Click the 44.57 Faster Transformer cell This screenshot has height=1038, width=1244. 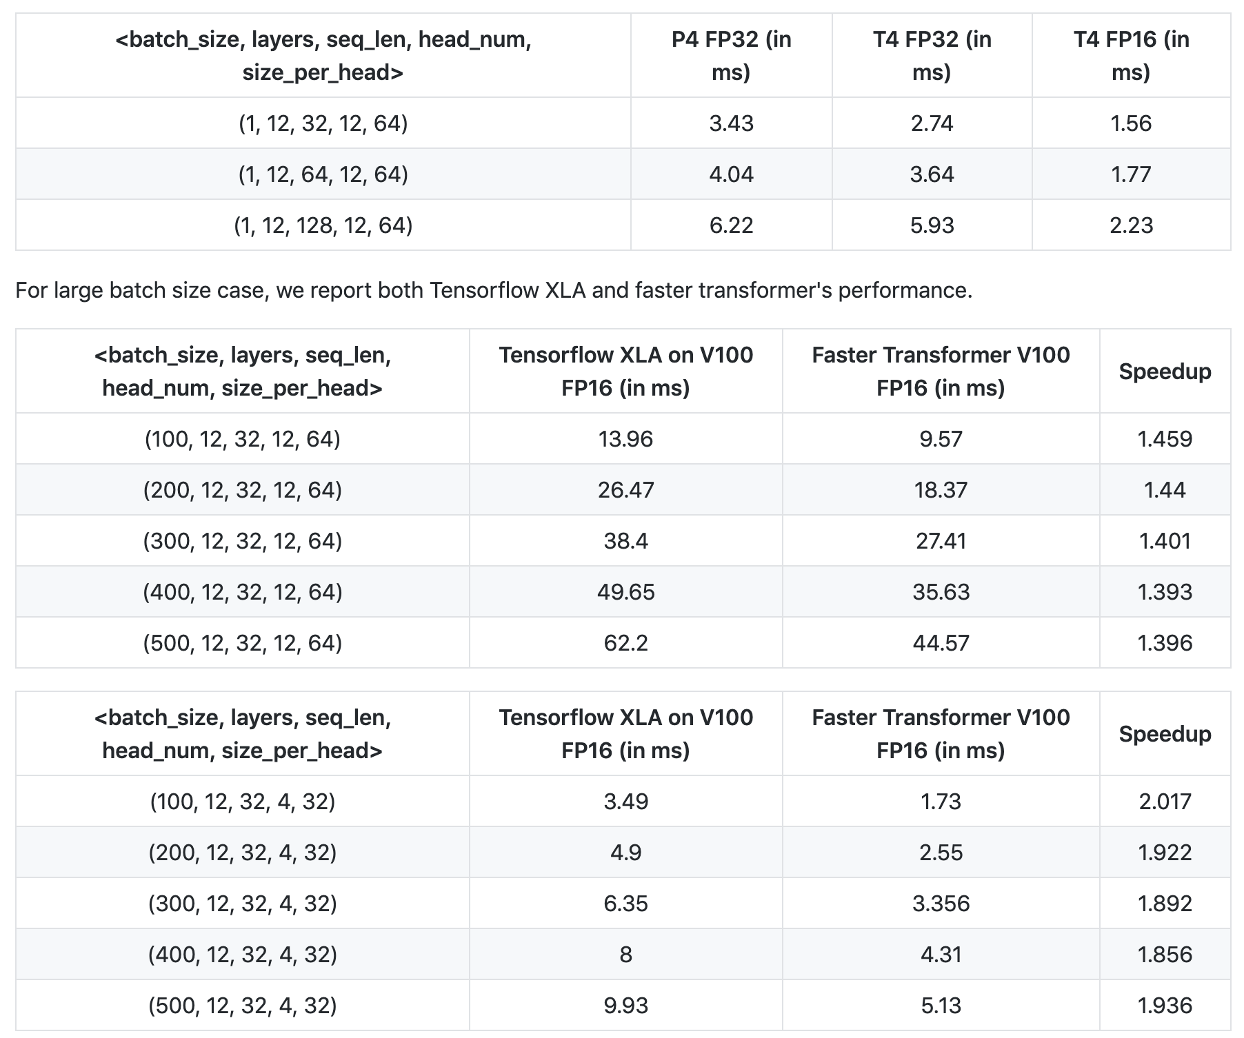click(x=941, y=643)
